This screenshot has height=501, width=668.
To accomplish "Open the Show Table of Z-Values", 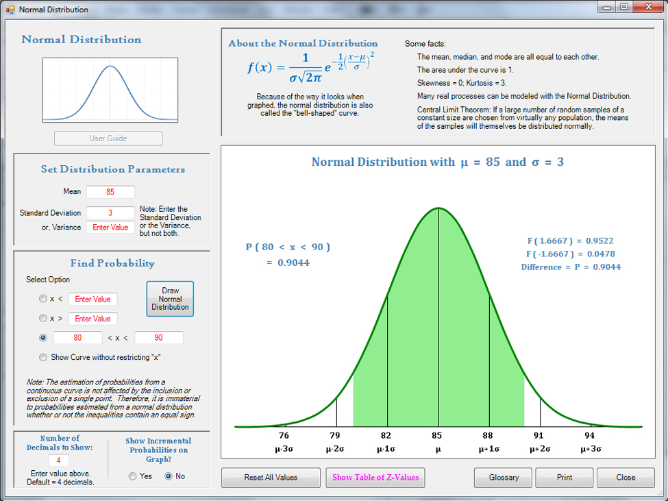I will [x=375, y=478].
